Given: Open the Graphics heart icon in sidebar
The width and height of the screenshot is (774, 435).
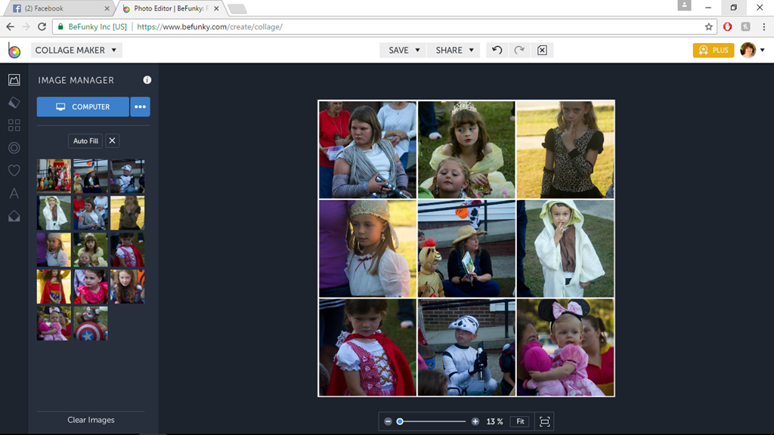Looking at the screenshot, I should coord(14,171).
